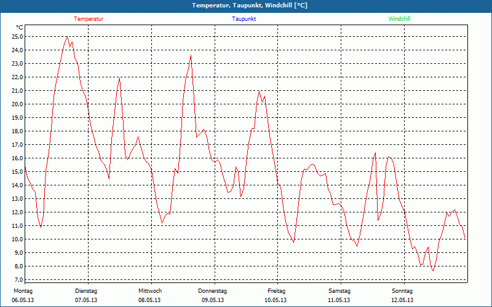The width and height of the screenshot is (492, 307).
Task: Click the blue Taupunkt legend label
Action: (244, 19)
